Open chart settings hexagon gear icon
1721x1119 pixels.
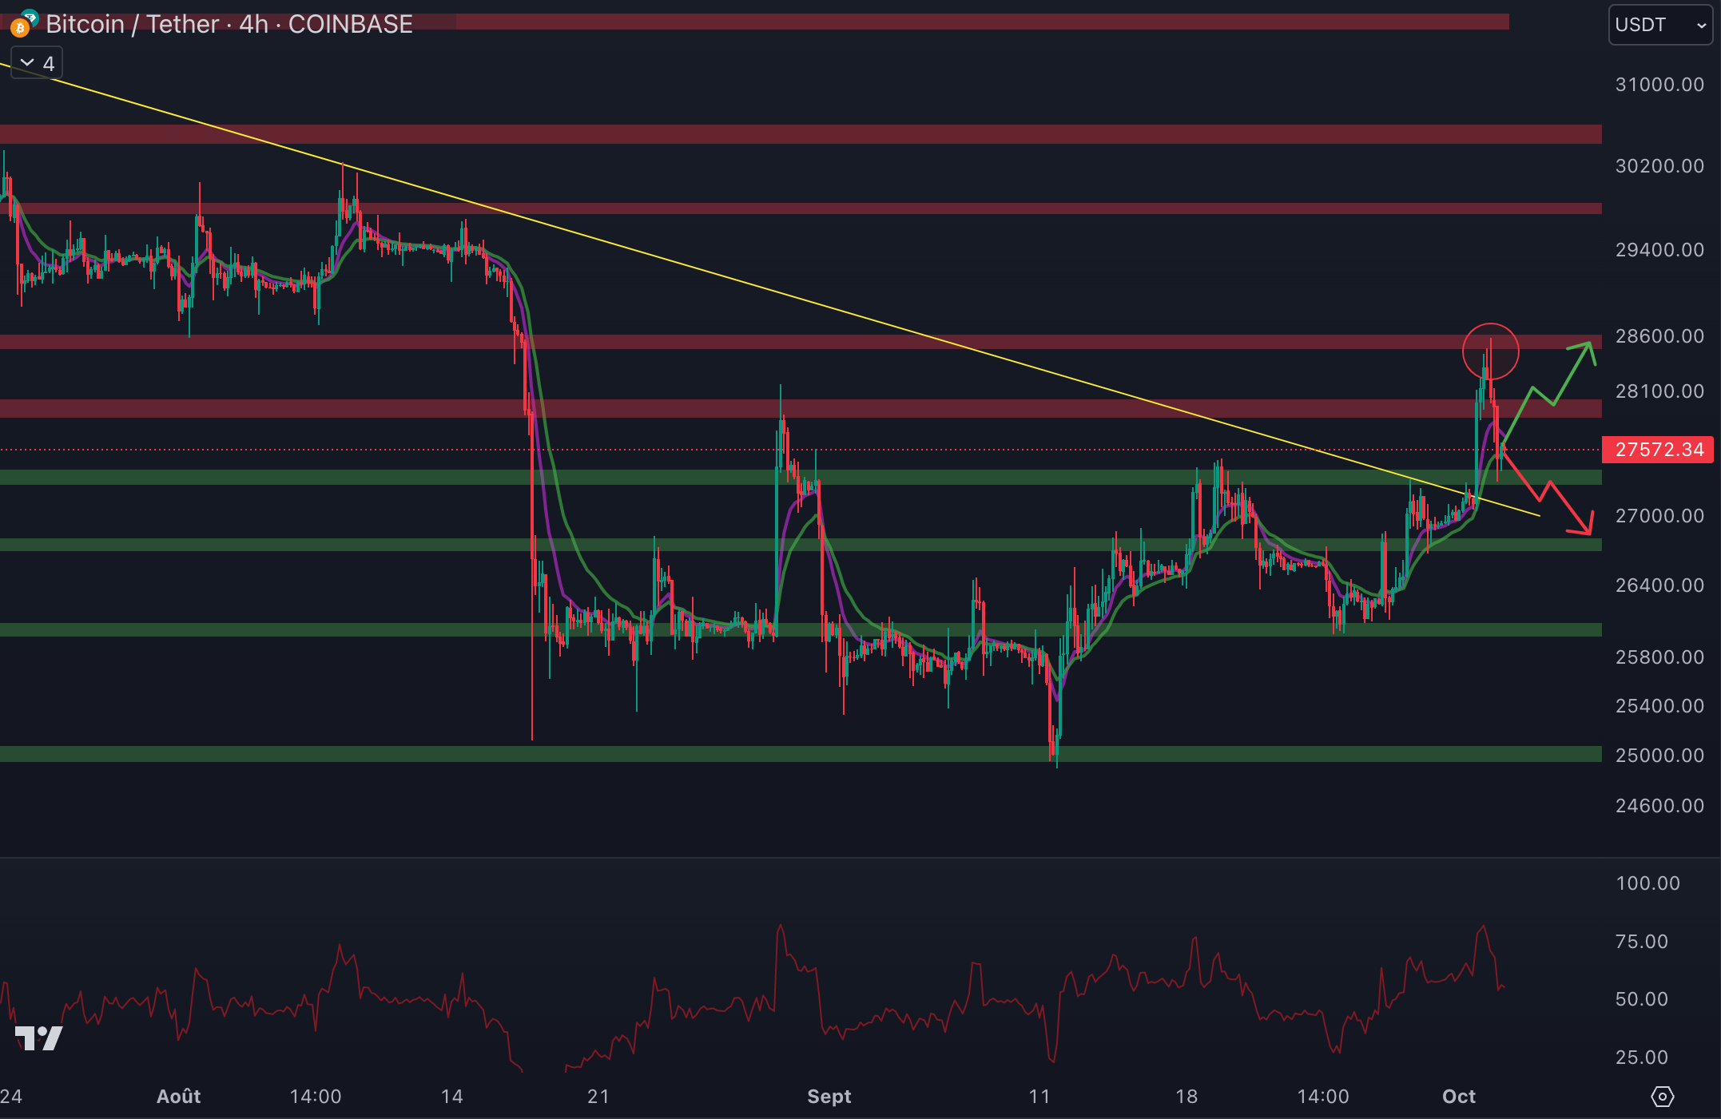click(x=1662, y=1097)
